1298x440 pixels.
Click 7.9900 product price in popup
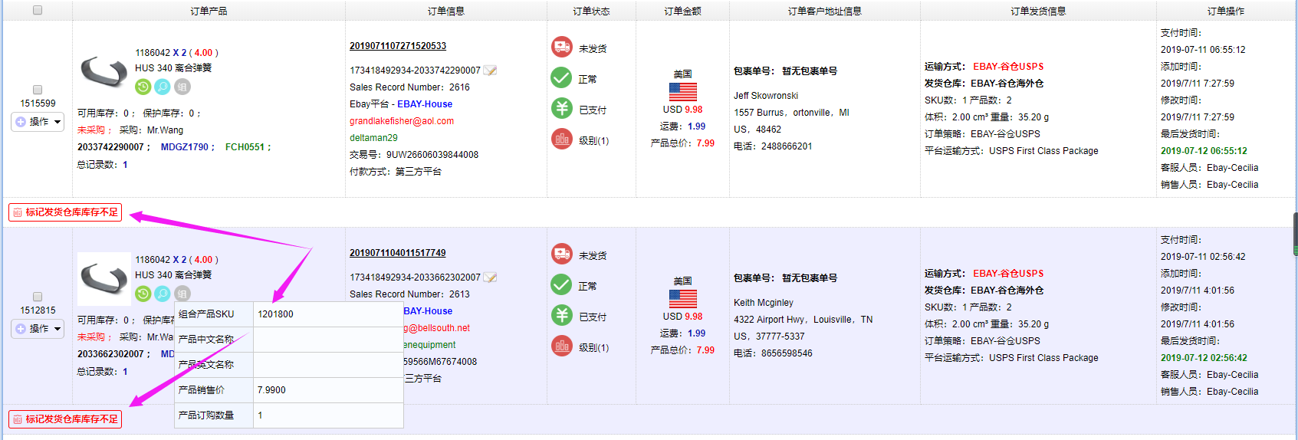tap(271, 390)
